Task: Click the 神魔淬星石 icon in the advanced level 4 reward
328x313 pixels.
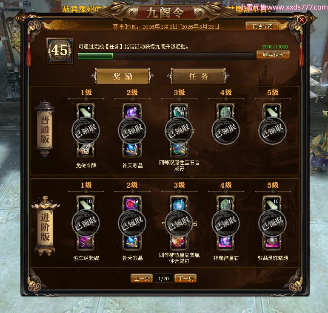Action: click(x=225, y=242)
